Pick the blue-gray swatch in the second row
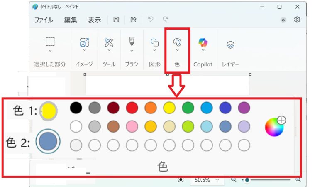The width and height of the screenshot is (332, 187). [x=225, y=127]
